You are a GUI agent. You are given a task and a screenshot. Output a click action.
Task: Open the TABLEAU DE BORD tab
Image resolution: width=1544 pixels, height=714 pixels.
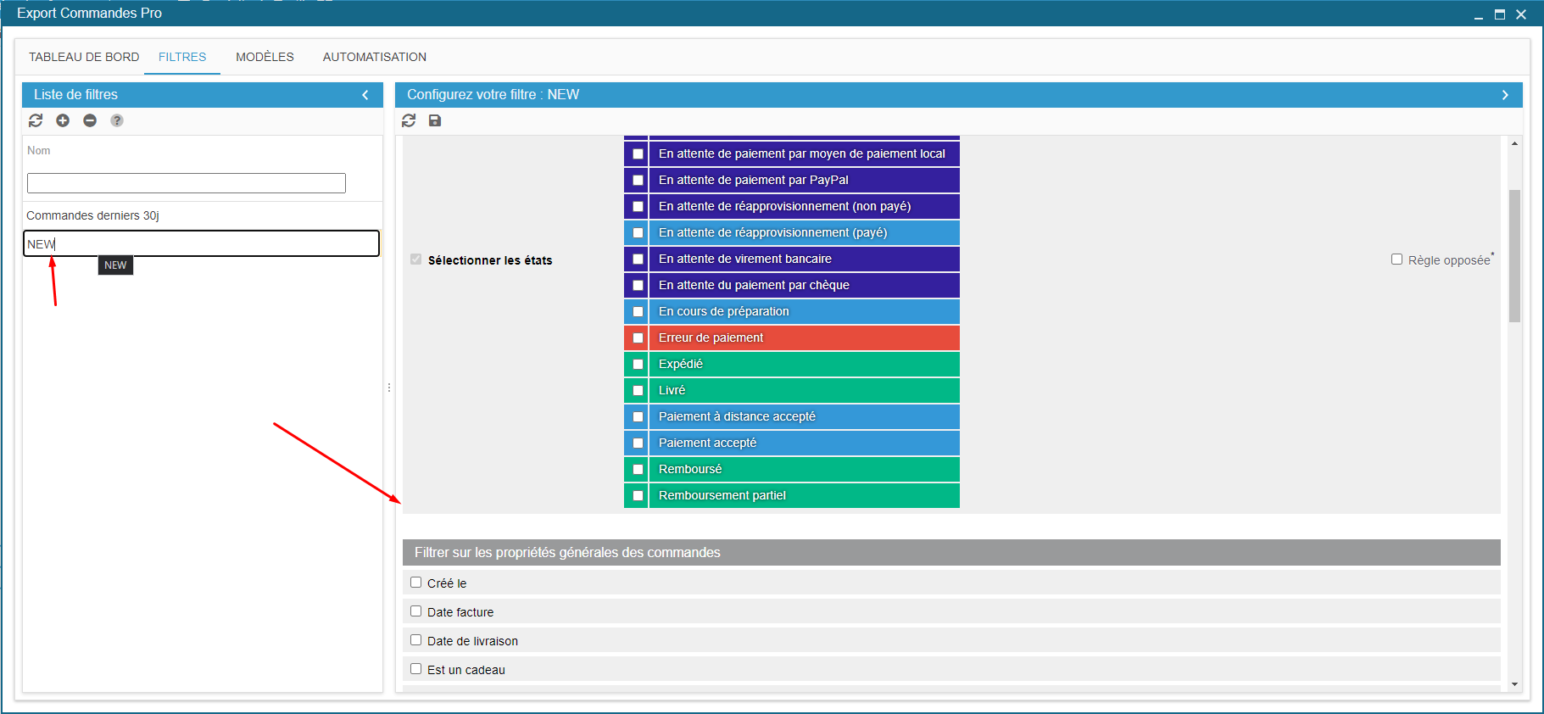coord(84,57)
